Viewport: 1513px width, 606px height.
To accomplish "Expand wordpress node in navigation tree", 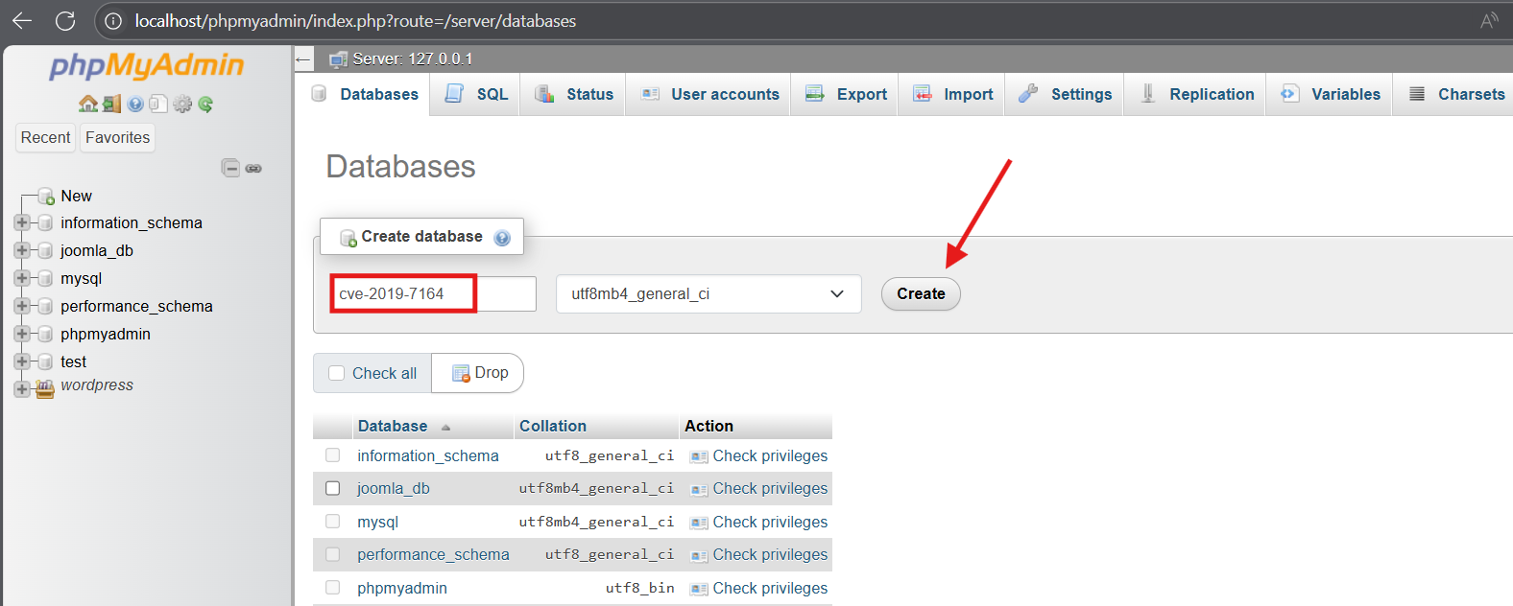I will (22, 389).
